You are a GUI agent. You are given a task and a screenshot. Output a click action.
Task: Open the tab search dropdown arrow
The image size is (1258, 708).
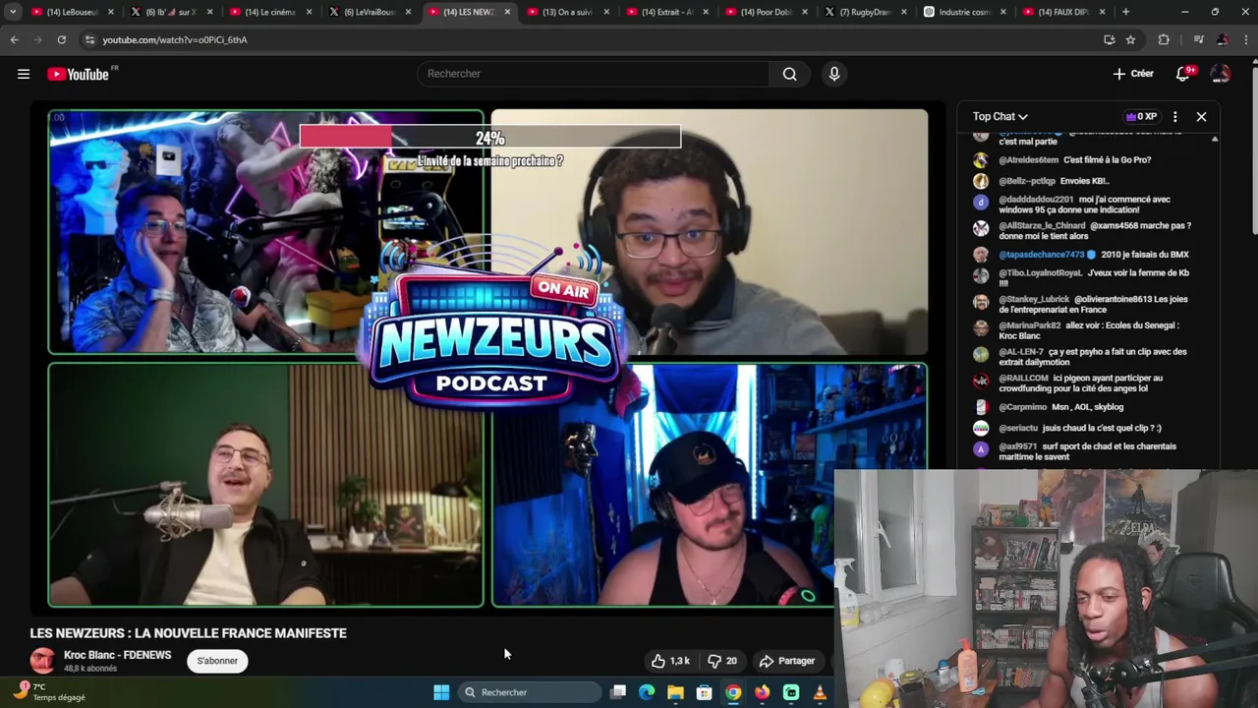click(13, 12)
